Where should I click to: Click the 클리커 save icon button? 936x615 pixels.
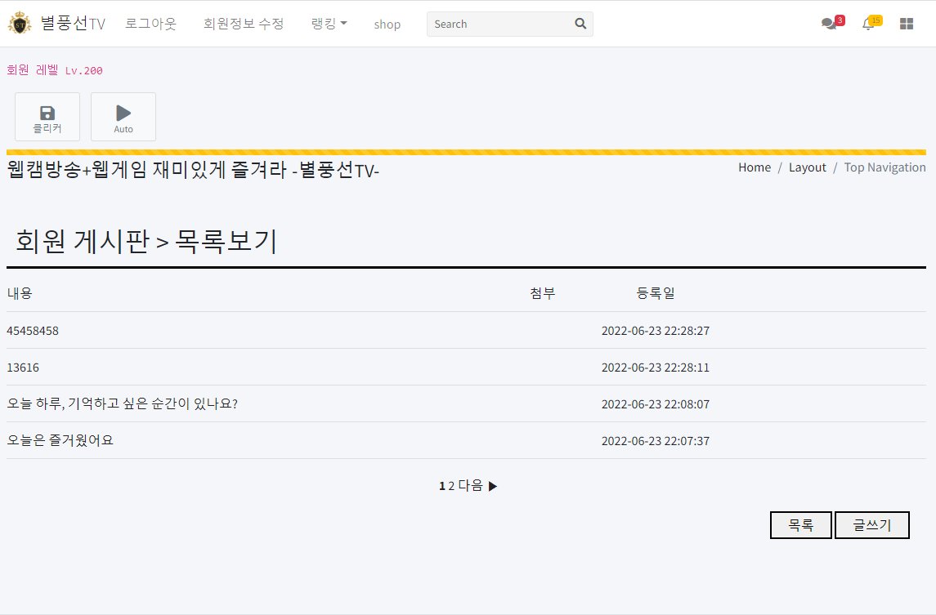pyautogui.click(x=47, y=117)
